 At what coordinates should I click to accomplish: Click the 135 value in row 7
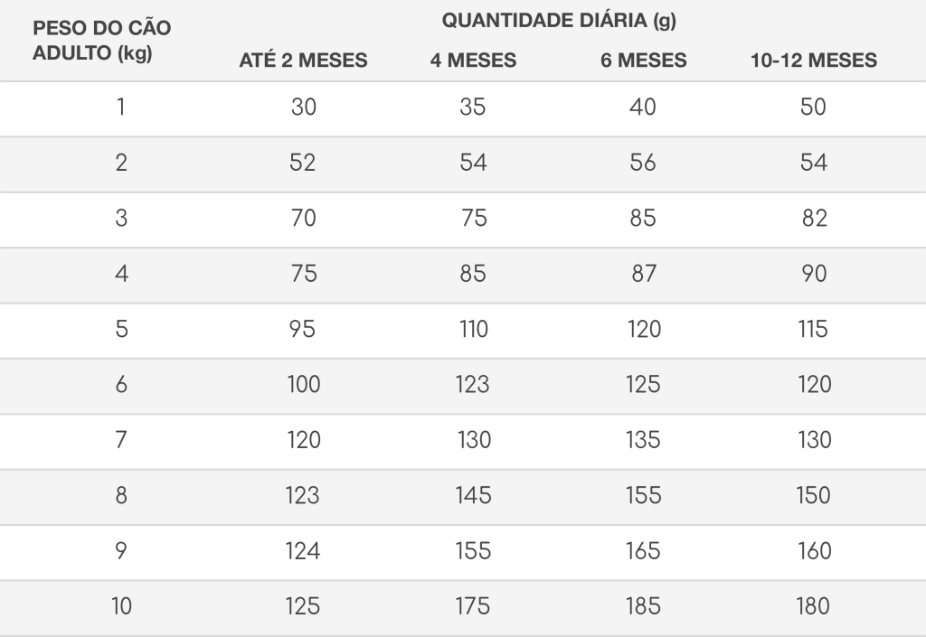643,440
